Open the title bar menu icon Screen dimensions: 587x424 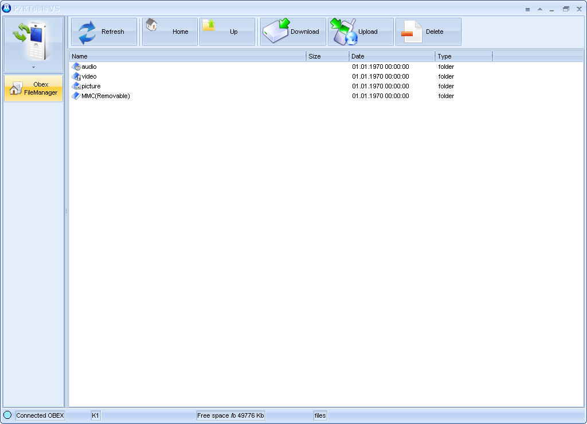[x=527, y=9]
